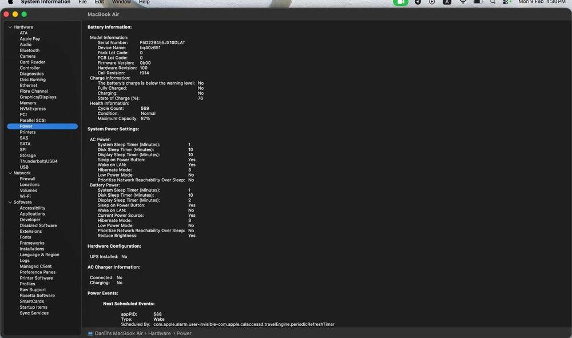Screen dimensions: 572x338
Task: Collapse the Network section chevron
Action: pos(10,173)
